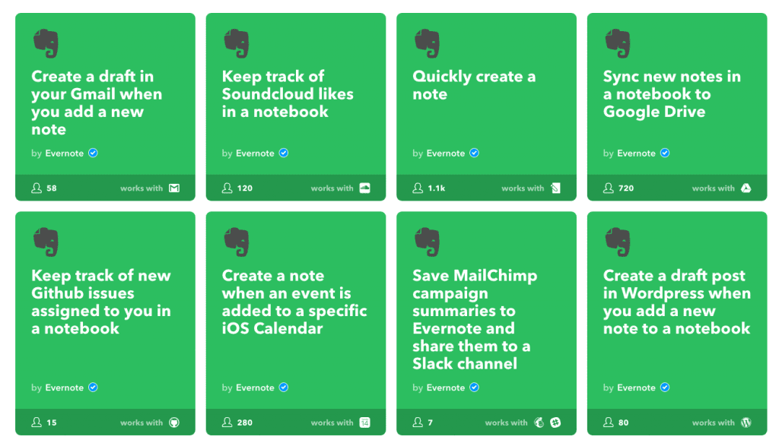Click 'by Evernote' on the MailChimp campaign card
The width and height of the screenshot is (779, 443).
click(x=439, y=388)
